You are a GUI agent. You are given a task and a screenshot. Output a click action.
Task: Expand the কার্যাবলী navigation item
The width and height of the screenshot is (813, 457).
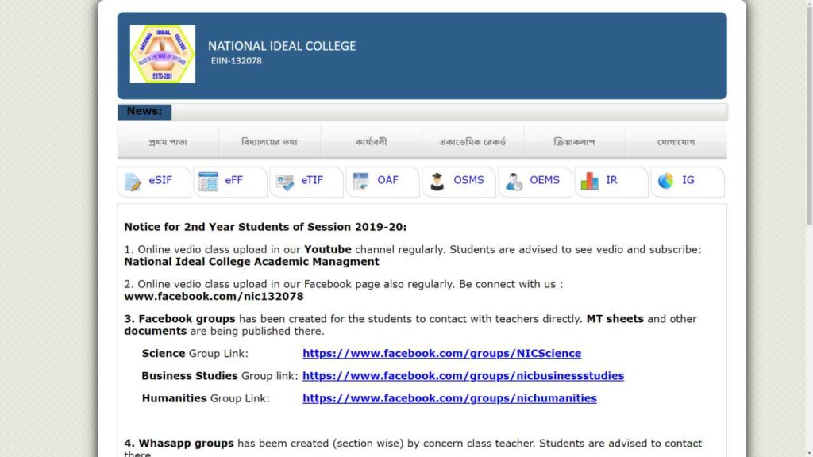(x=371, y=140)
